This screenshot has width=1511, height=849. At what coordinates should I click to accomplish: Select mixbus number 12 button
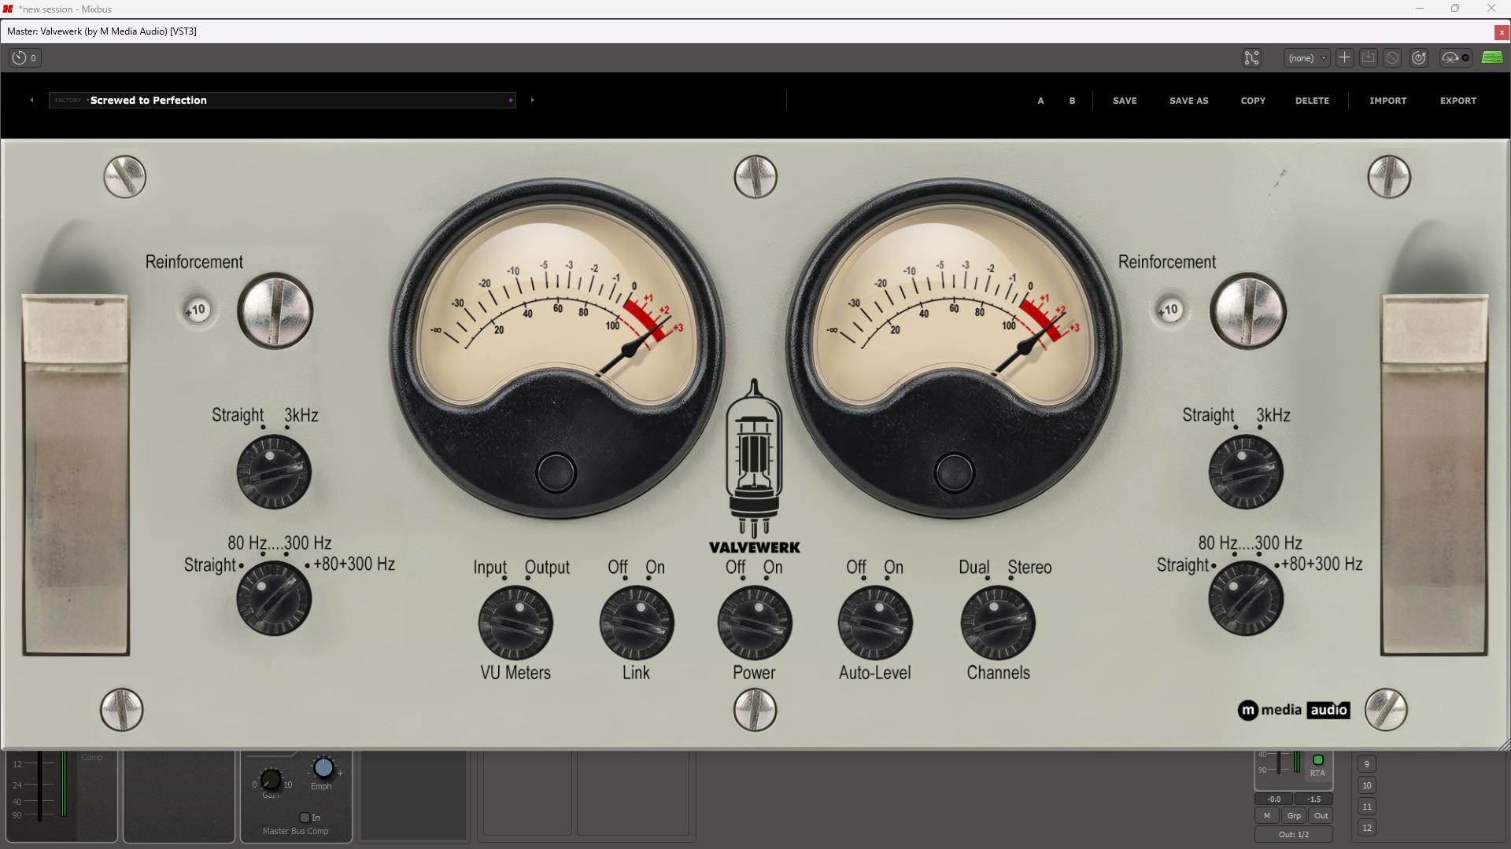point(1367,828)
